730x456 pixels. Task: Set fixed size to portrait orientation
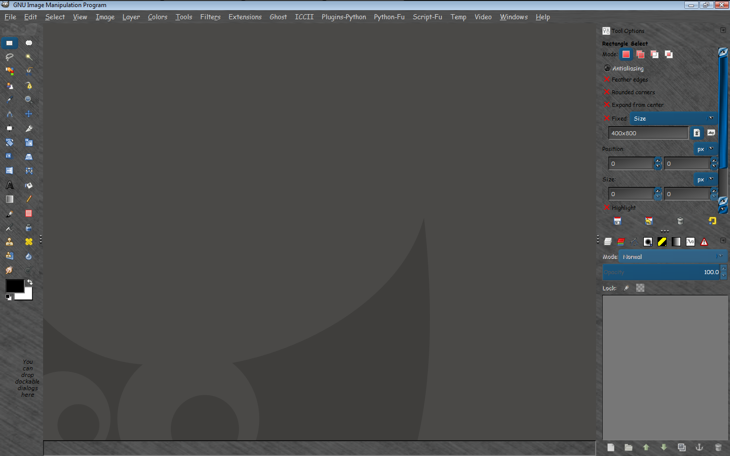click(x=697, y=133)
